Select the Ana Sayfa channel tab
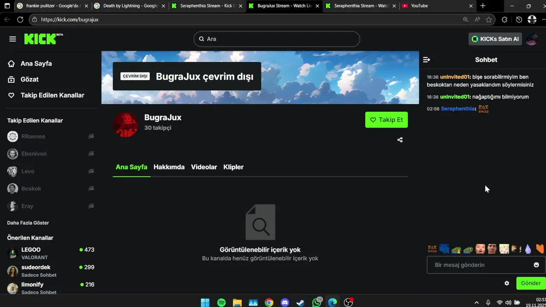Viewport: 546px width, 307px height. tap(131, 167)
